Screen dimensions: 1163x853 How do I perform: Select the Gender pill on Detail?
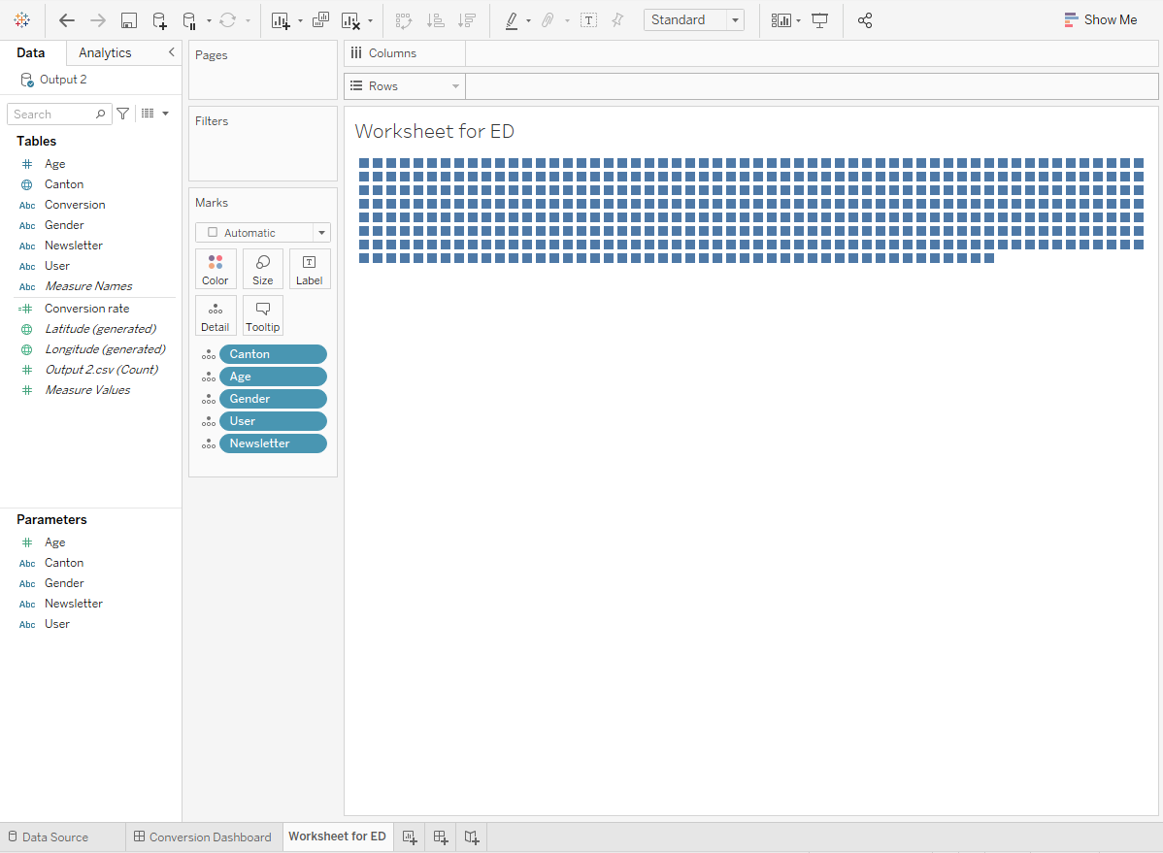tap(273, 398)
